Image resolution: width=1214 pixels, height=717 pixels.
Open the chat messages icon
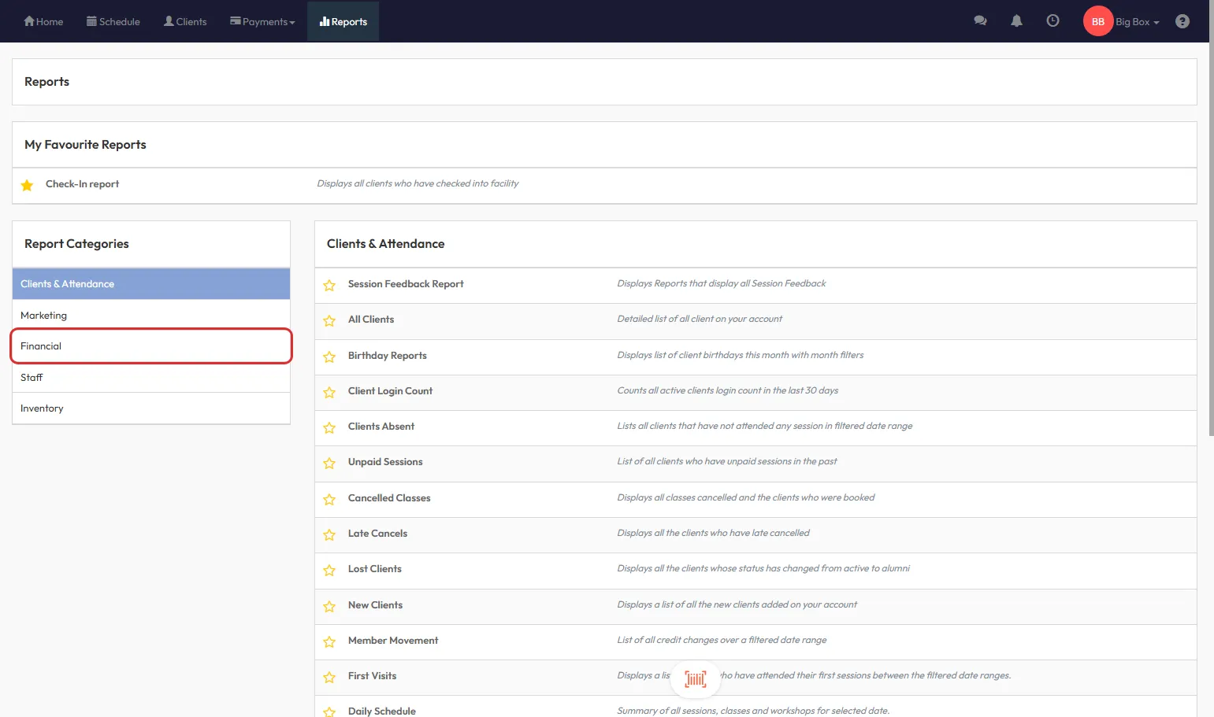coord(980,21)
